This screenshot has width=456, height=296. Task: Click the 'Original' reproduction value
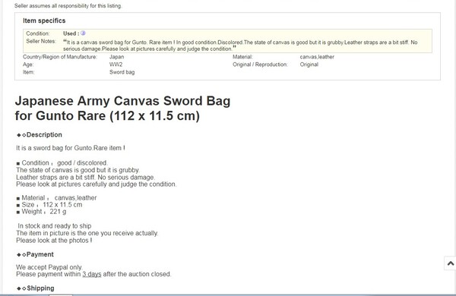click(x=309, y=65)
